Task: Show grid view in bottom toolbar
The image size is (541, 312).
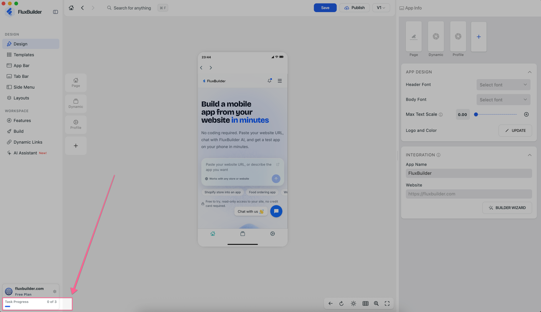Action: point(366,303)
